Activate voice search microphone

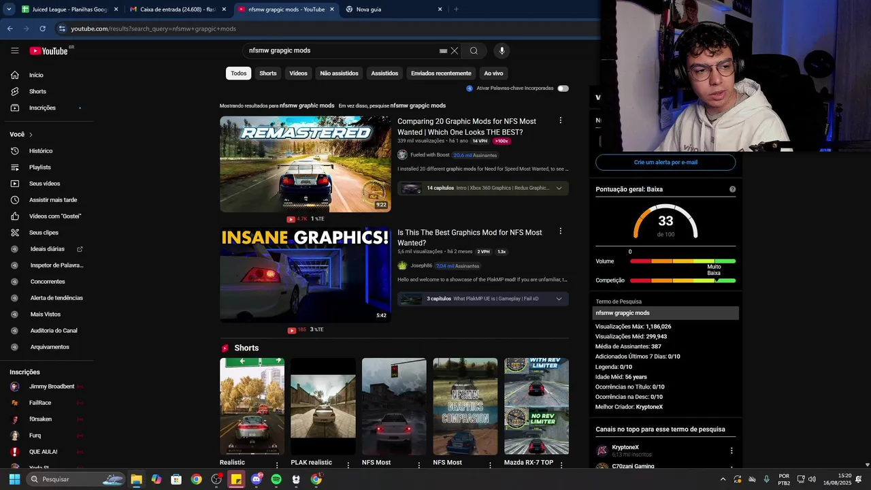pos(502,50)
